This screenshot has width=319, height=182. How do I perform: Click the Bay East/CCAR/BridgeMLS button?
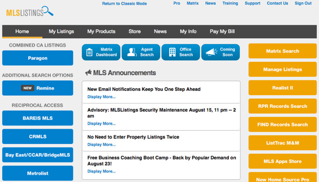38,155
